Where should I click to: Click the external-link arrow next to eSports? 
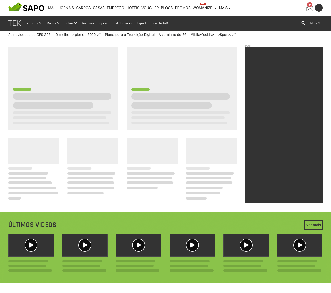(234, 34)
